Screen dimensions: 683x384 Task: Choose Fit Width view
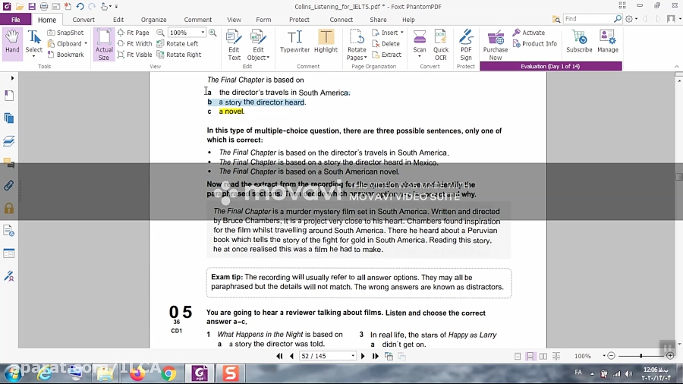click(134, 43)
